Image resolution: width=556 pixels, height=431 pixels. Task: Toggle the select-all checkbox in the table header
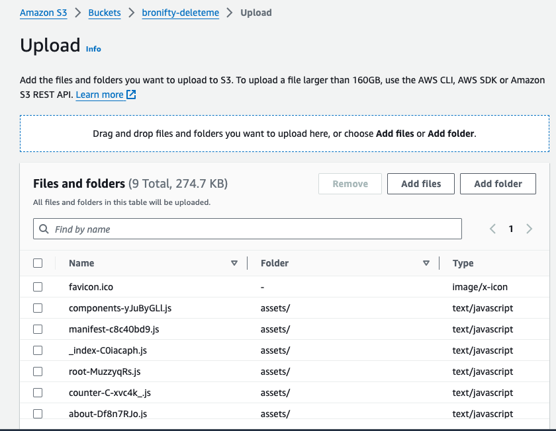coord(38,262)
